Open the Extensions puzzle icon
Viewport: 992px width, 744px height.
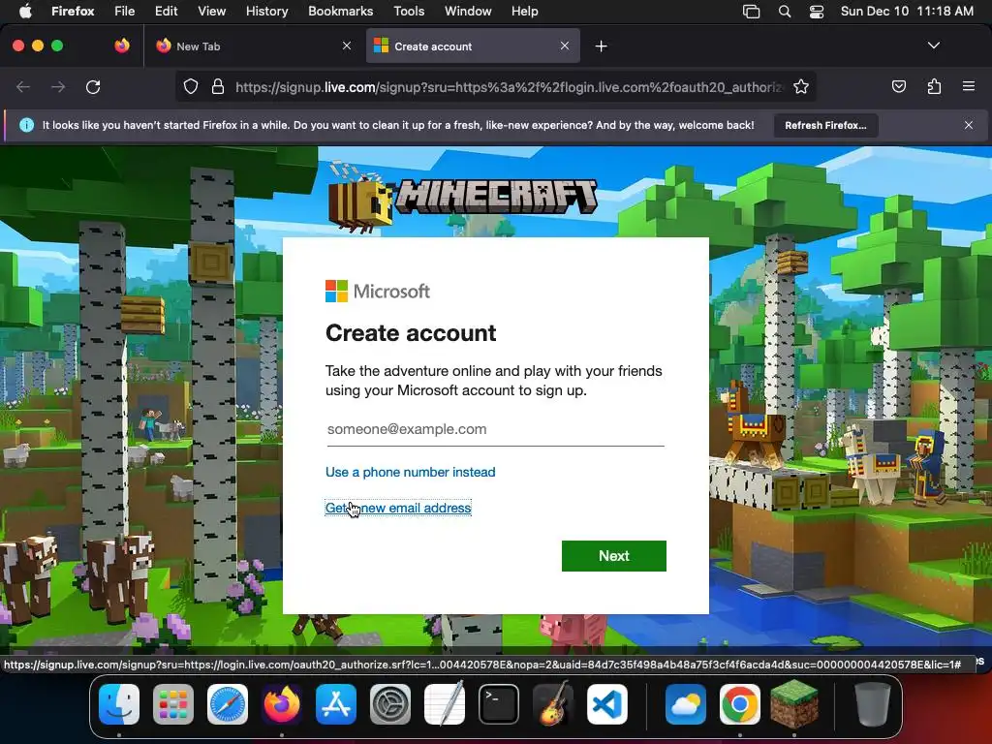tap(934, 86)
